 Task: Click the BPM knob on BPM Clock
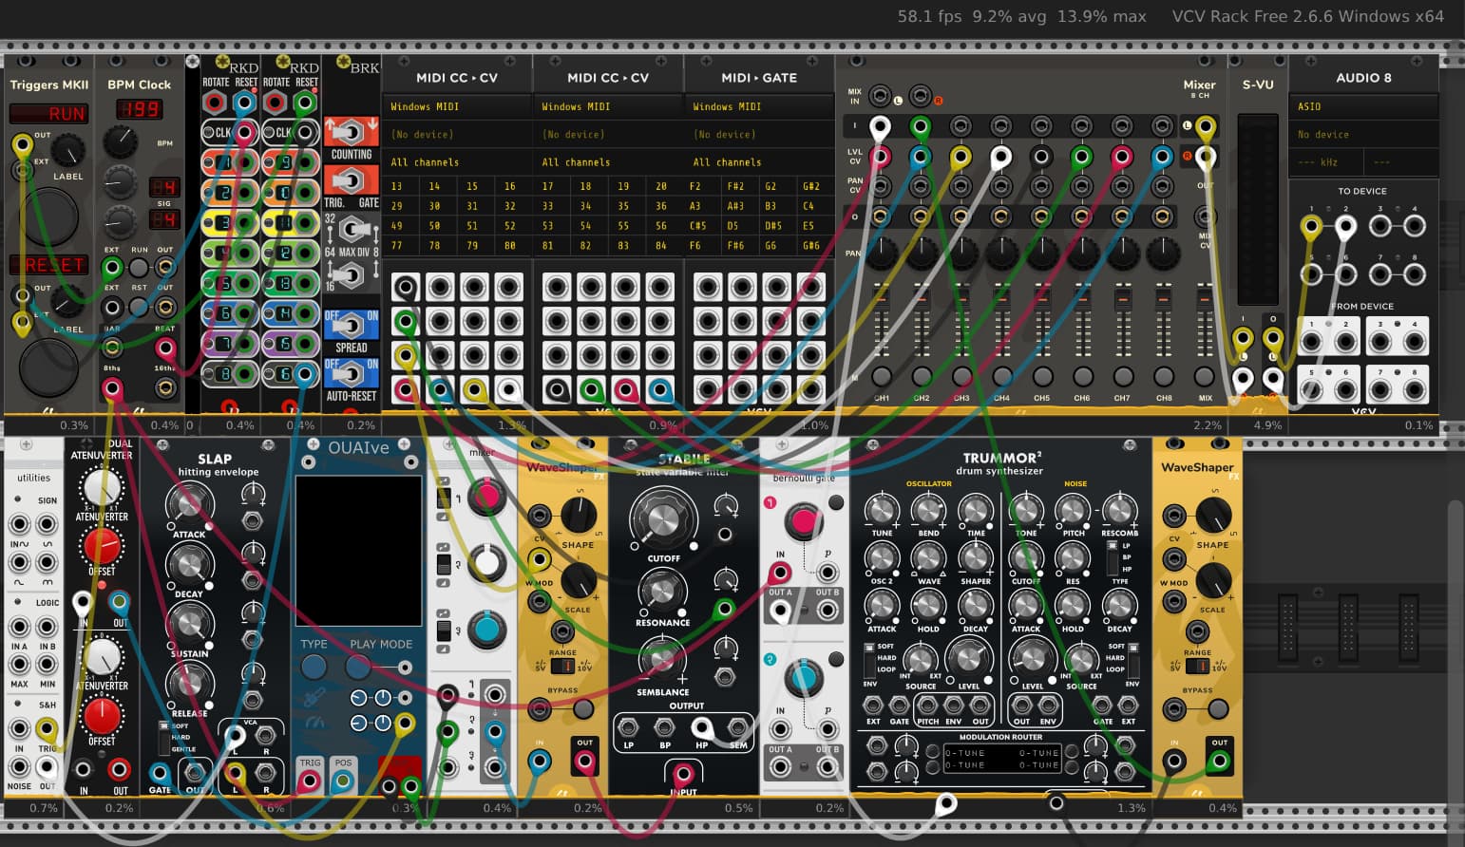(120, 141)
